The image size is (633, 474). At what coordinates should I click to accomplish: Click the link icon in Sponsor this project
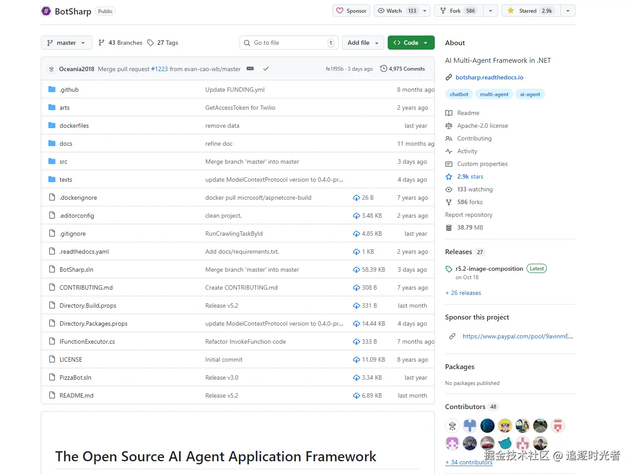pos(452,337)
